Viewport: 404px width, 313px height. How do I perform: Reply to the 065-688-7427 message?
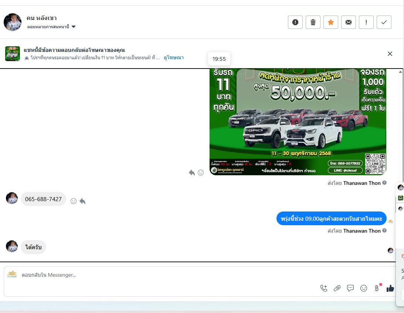(82, 201)
